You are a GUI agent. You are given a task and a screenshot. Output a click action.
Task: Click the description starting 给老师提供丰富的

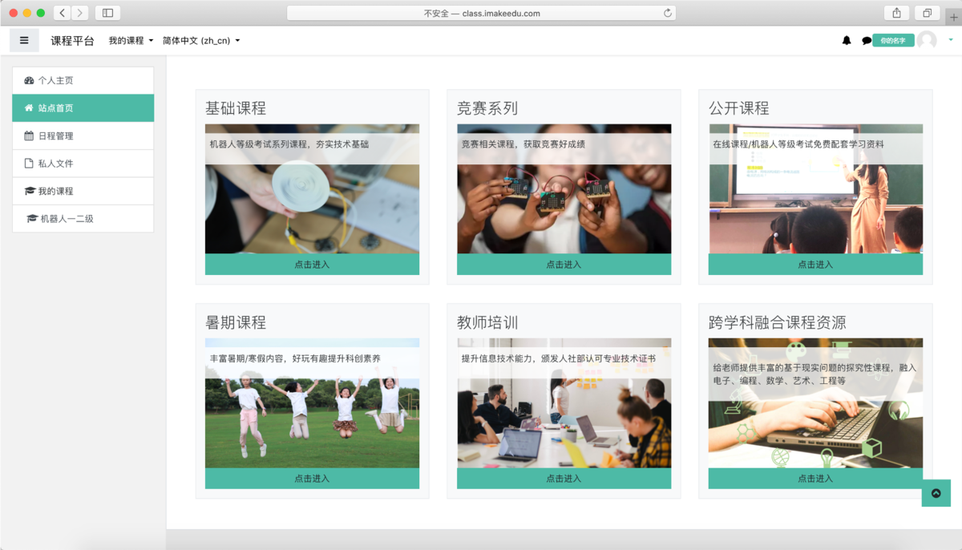click(814, 374)
